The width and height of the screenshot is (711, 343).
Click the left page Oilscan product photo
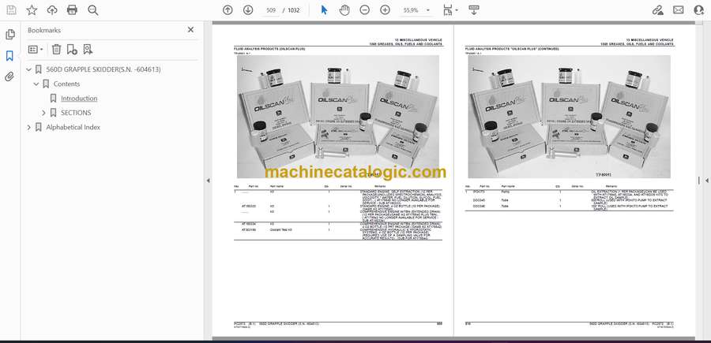338,117
